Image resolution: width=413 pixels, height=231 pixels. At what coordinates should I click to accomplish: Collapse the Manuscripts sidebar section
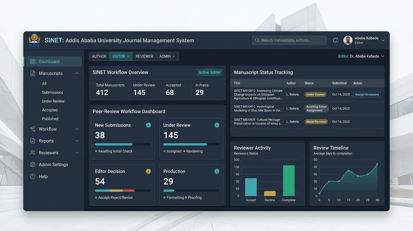coord(77,73)
